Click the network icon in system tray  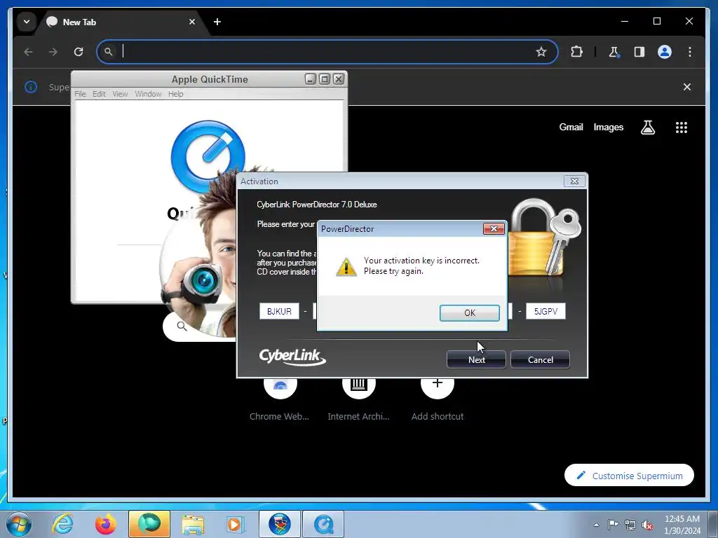(630, 525)
